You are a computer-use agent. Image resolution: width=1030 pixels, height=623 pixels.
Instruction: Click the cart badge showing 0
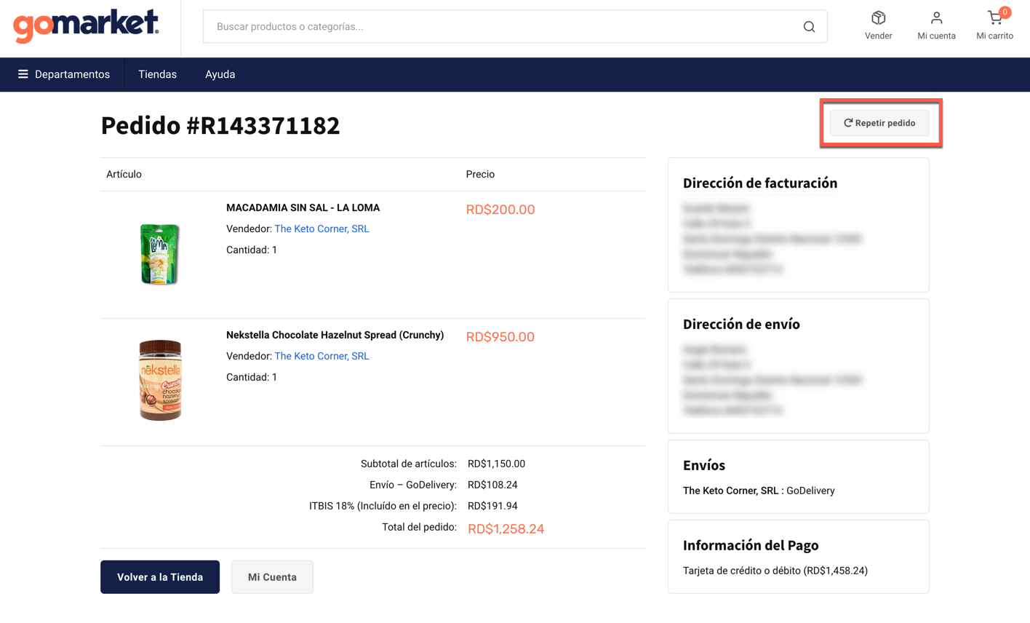coord(1005,12)
